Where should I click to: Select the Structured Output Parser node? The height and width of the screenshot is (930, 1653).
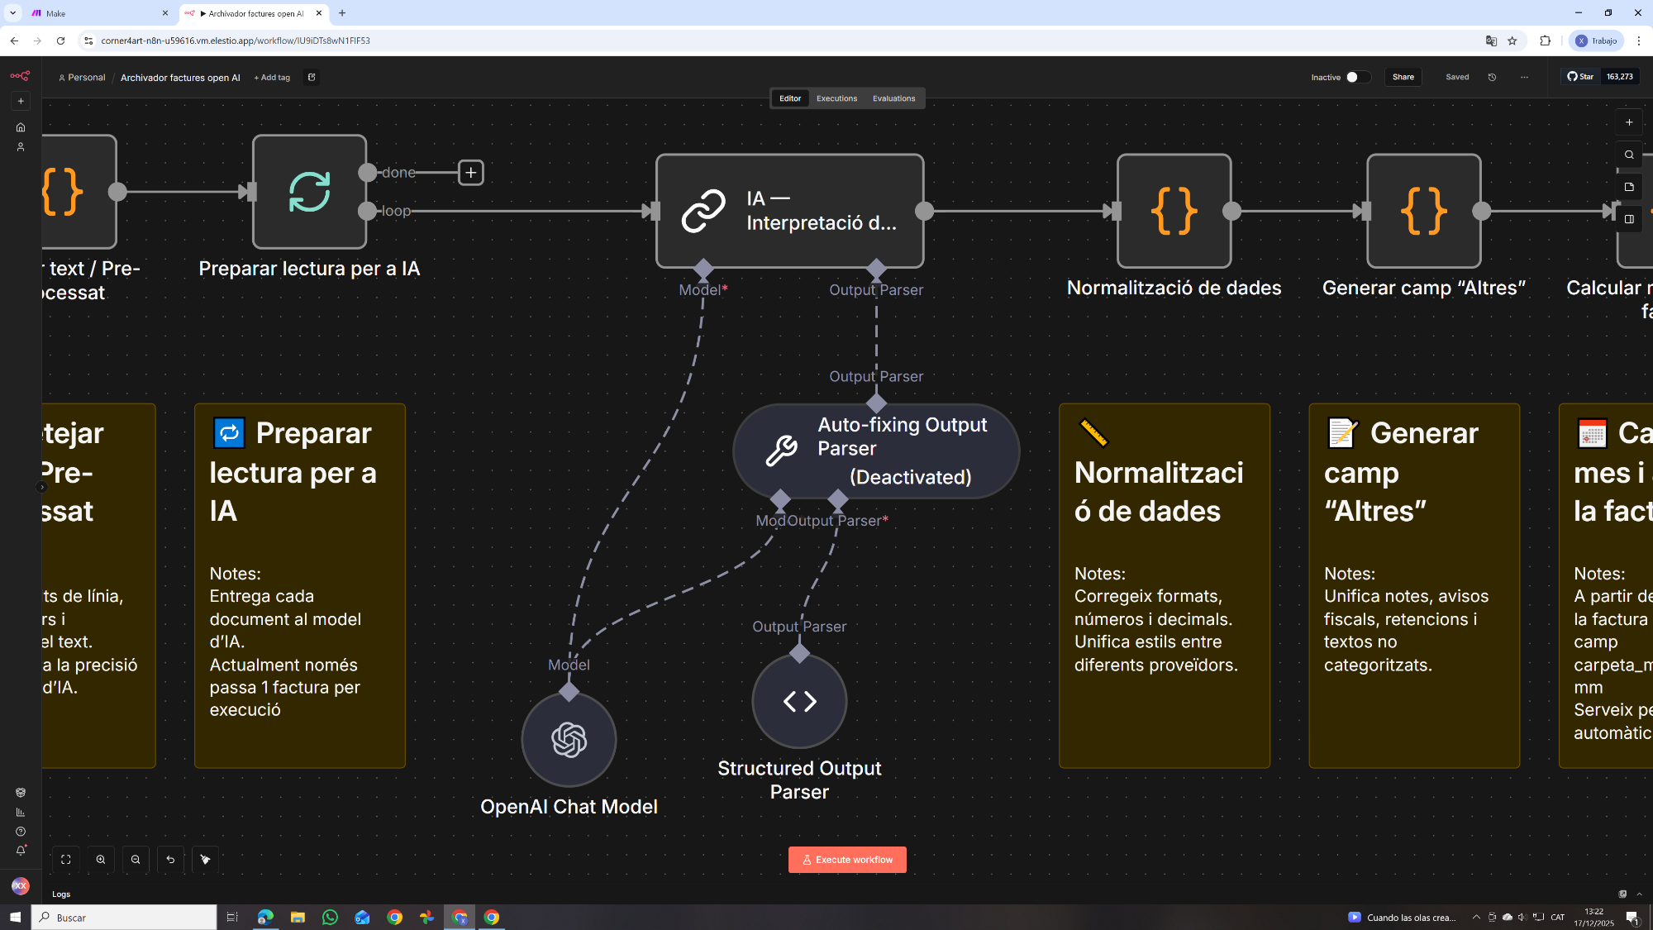point(799,702)
